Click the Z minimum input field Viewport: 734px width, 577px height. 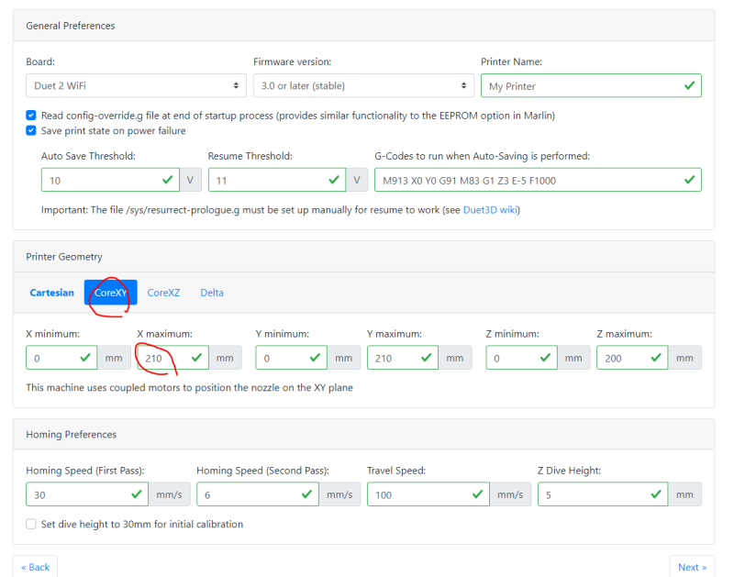coord(521,358)
